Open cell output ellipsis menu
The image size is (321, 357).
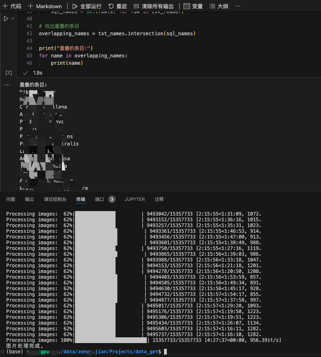coord(7,85)
